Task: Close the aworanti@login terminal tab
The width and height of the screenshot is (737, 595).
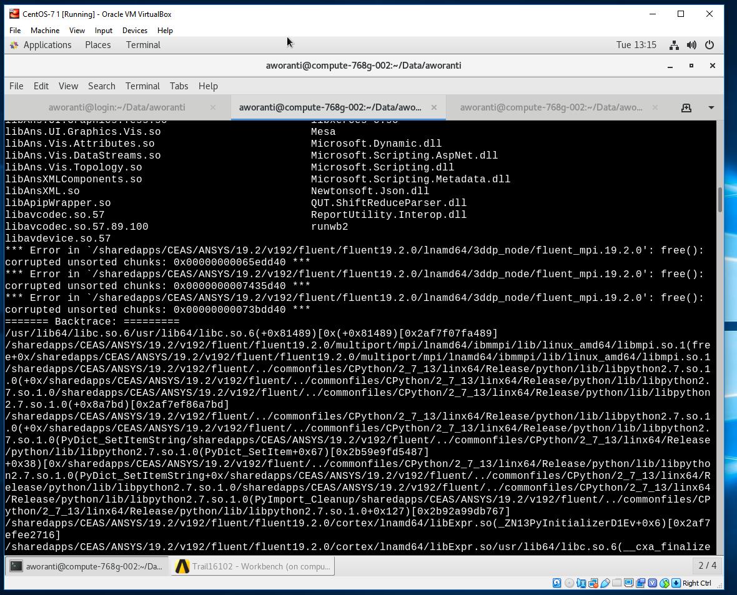Action: [x=213, y=107]
